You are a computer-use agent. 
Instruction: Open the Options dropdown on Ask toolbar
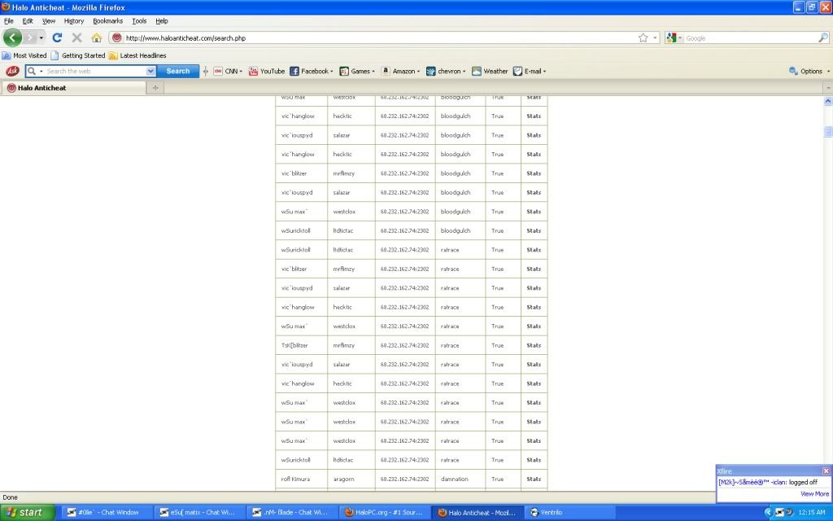tap(809, 71)
